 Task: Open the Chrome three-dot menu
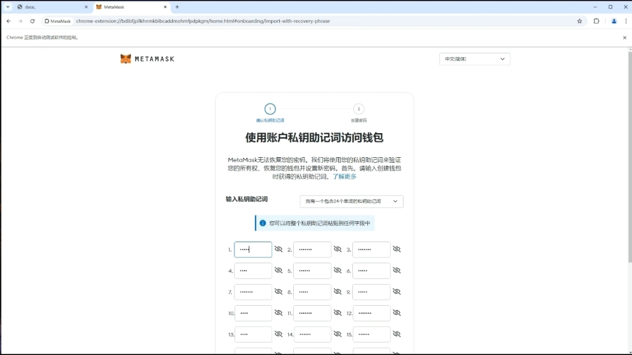[626, 21]
